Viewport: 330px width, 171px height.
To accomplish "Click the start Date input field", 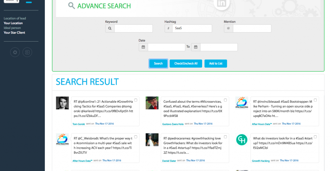I will point(166,47).
